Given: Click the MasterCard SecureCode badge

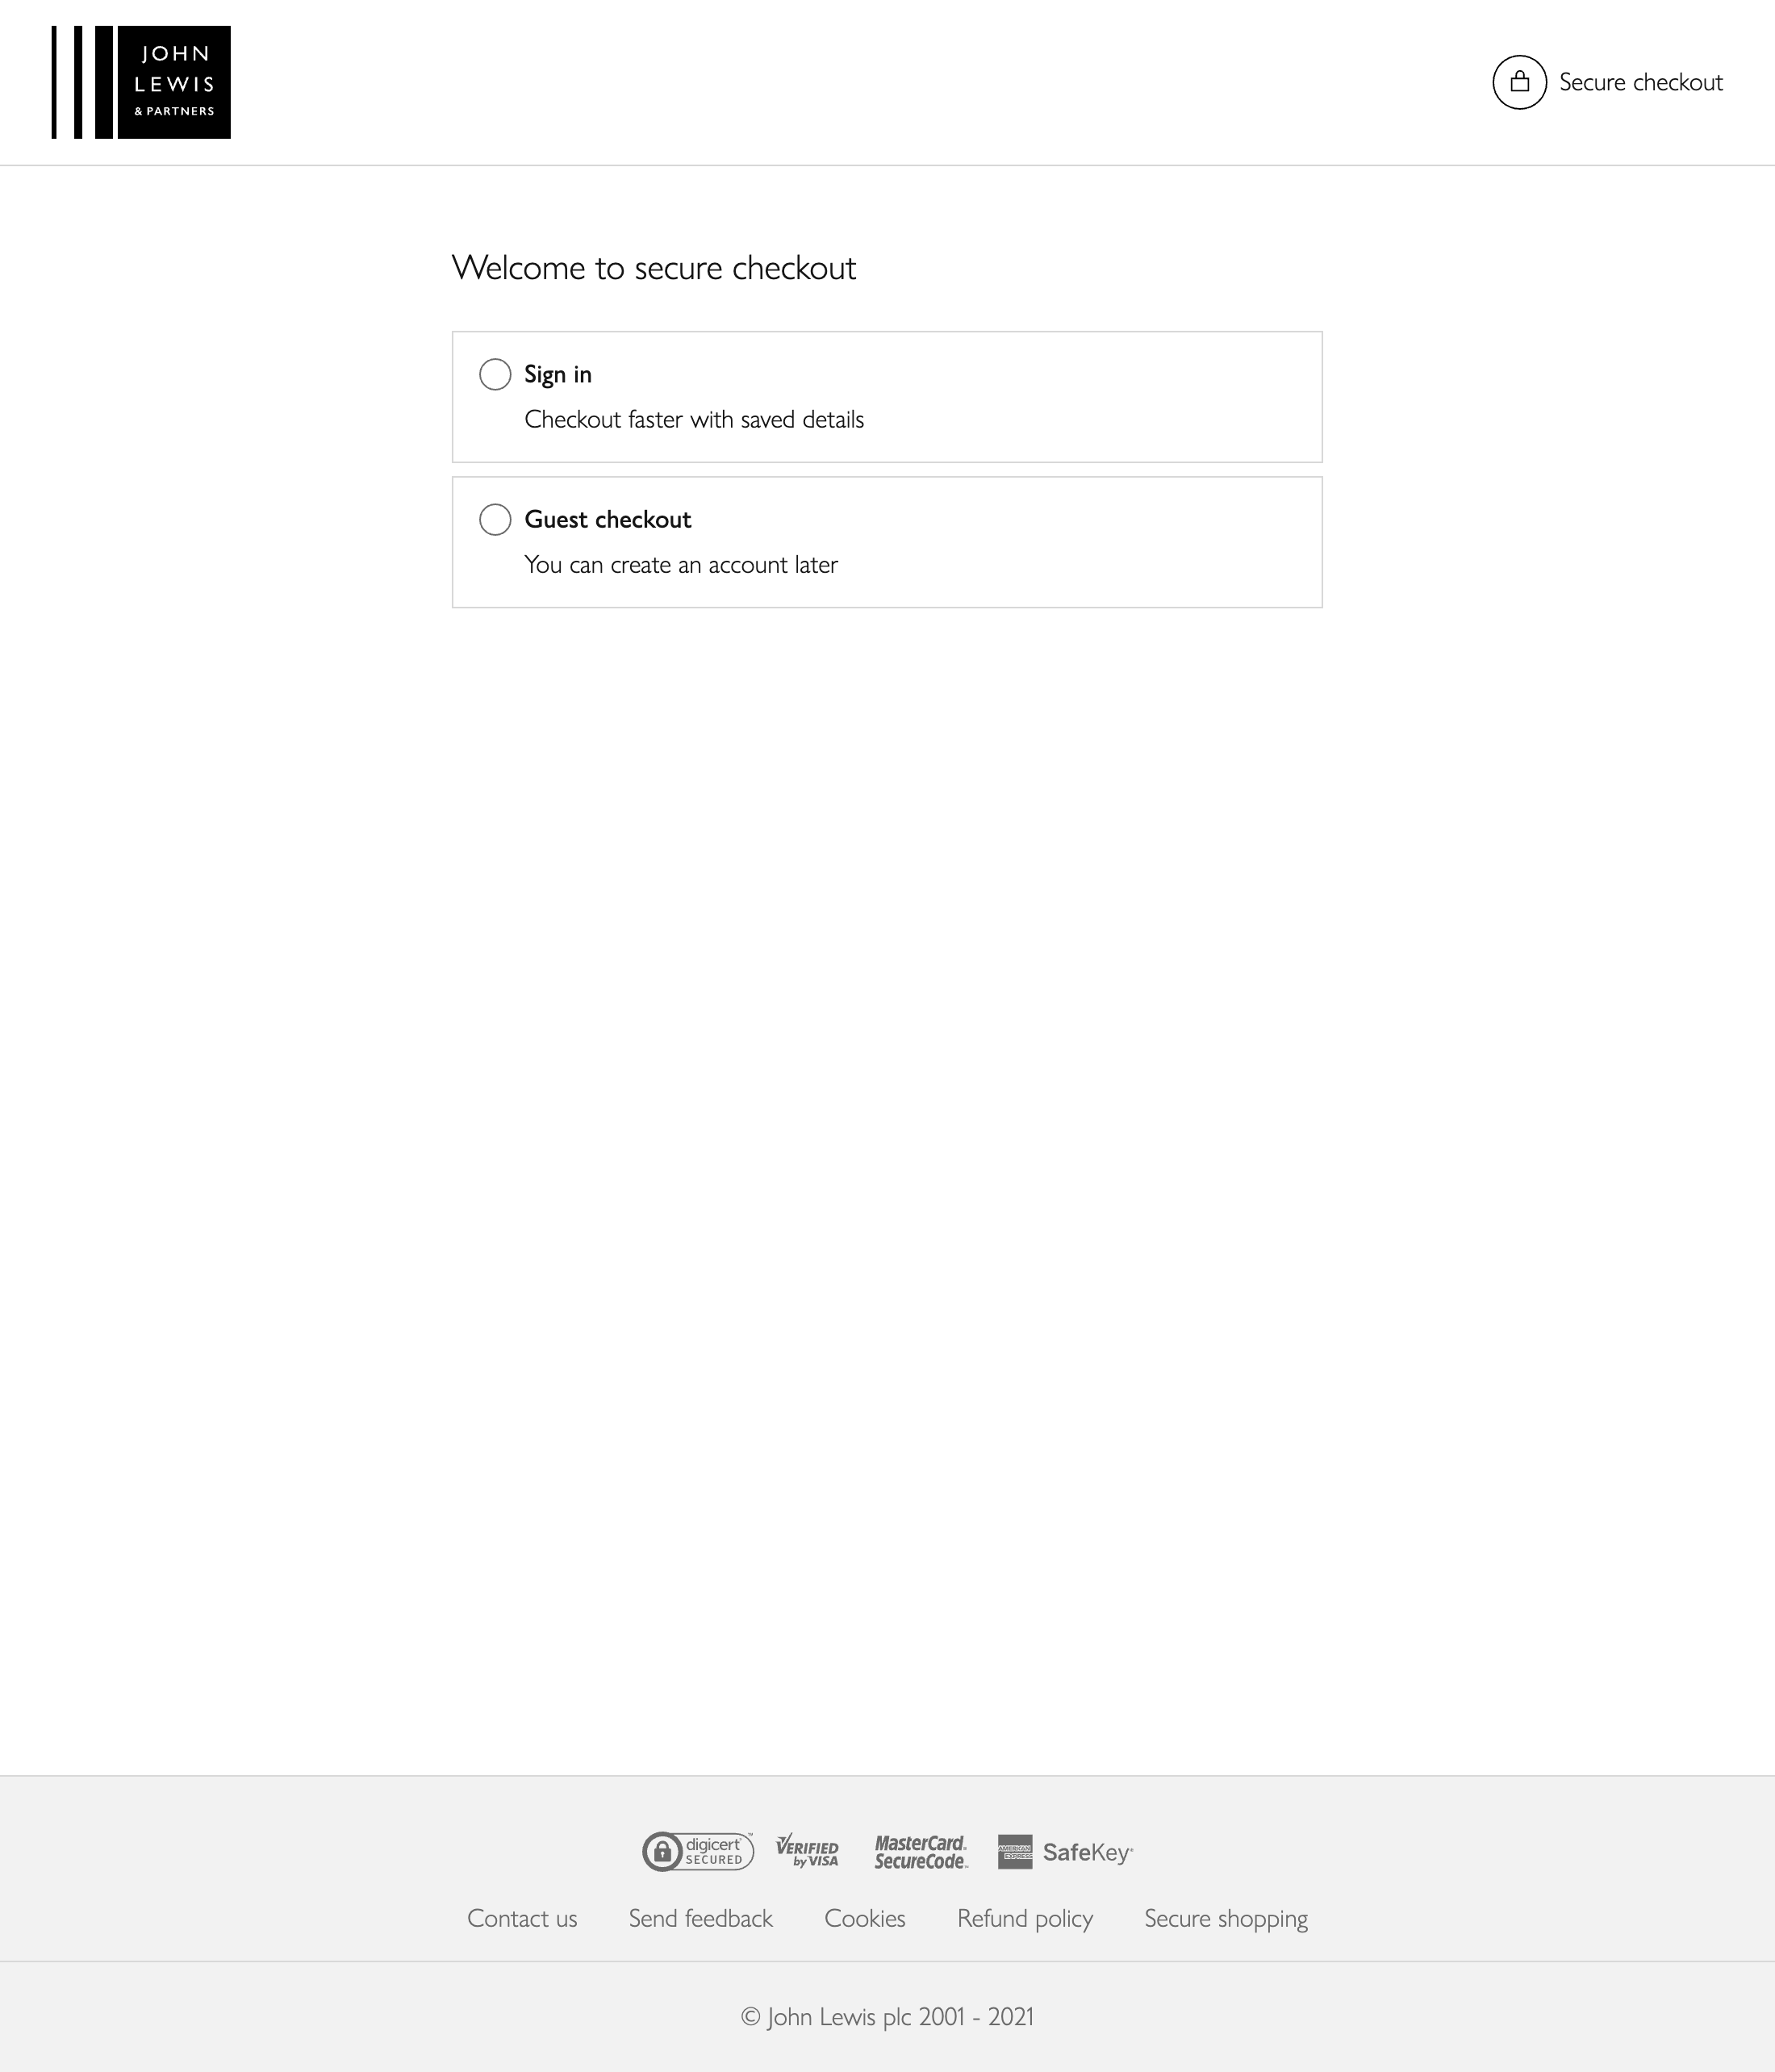Looking at the screenshot, I should click(x=920, y=1852).
